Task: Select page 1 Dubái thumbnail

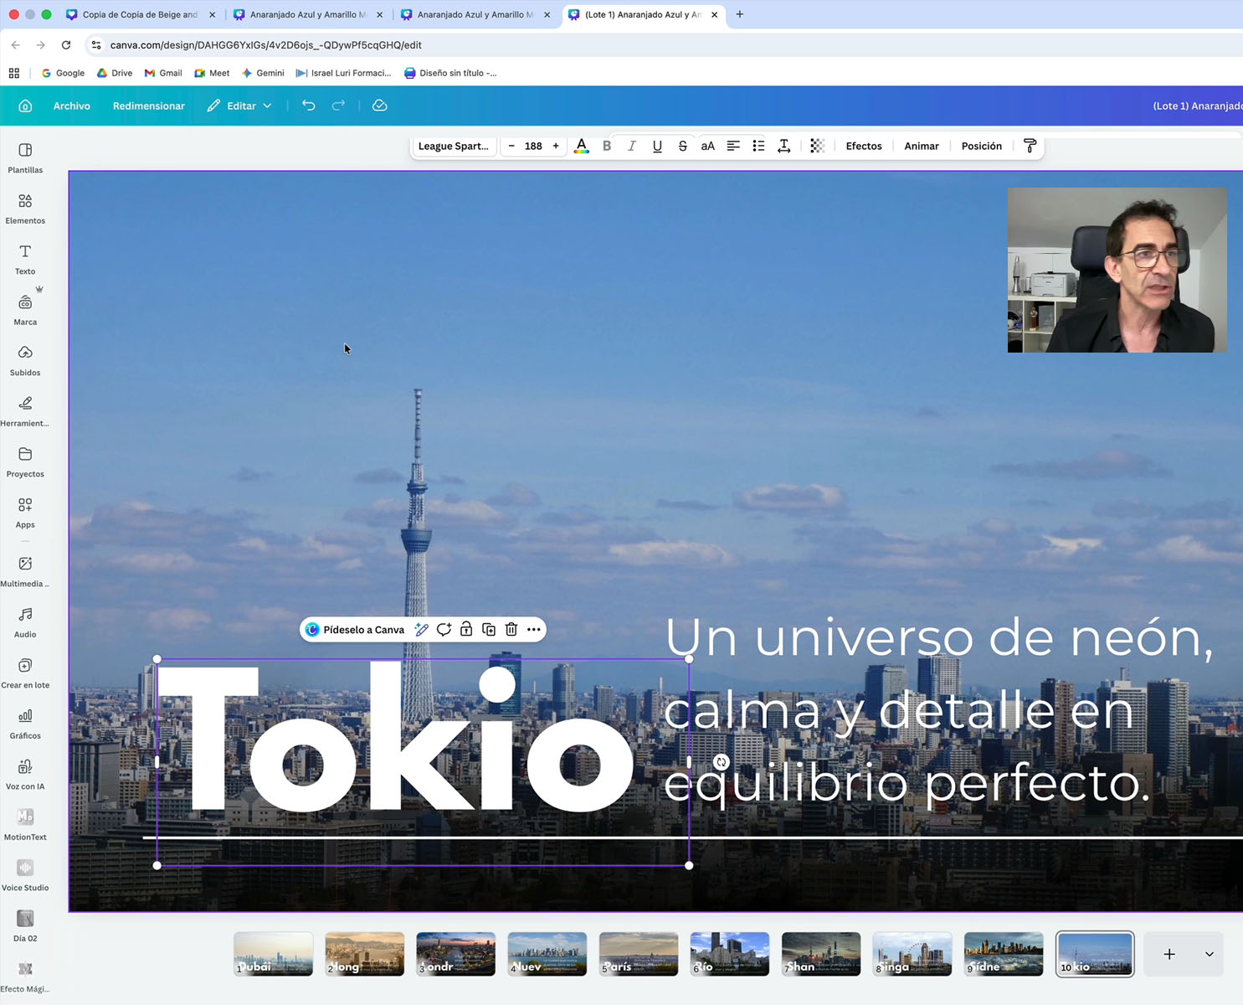Action: (x=274, y=954)
